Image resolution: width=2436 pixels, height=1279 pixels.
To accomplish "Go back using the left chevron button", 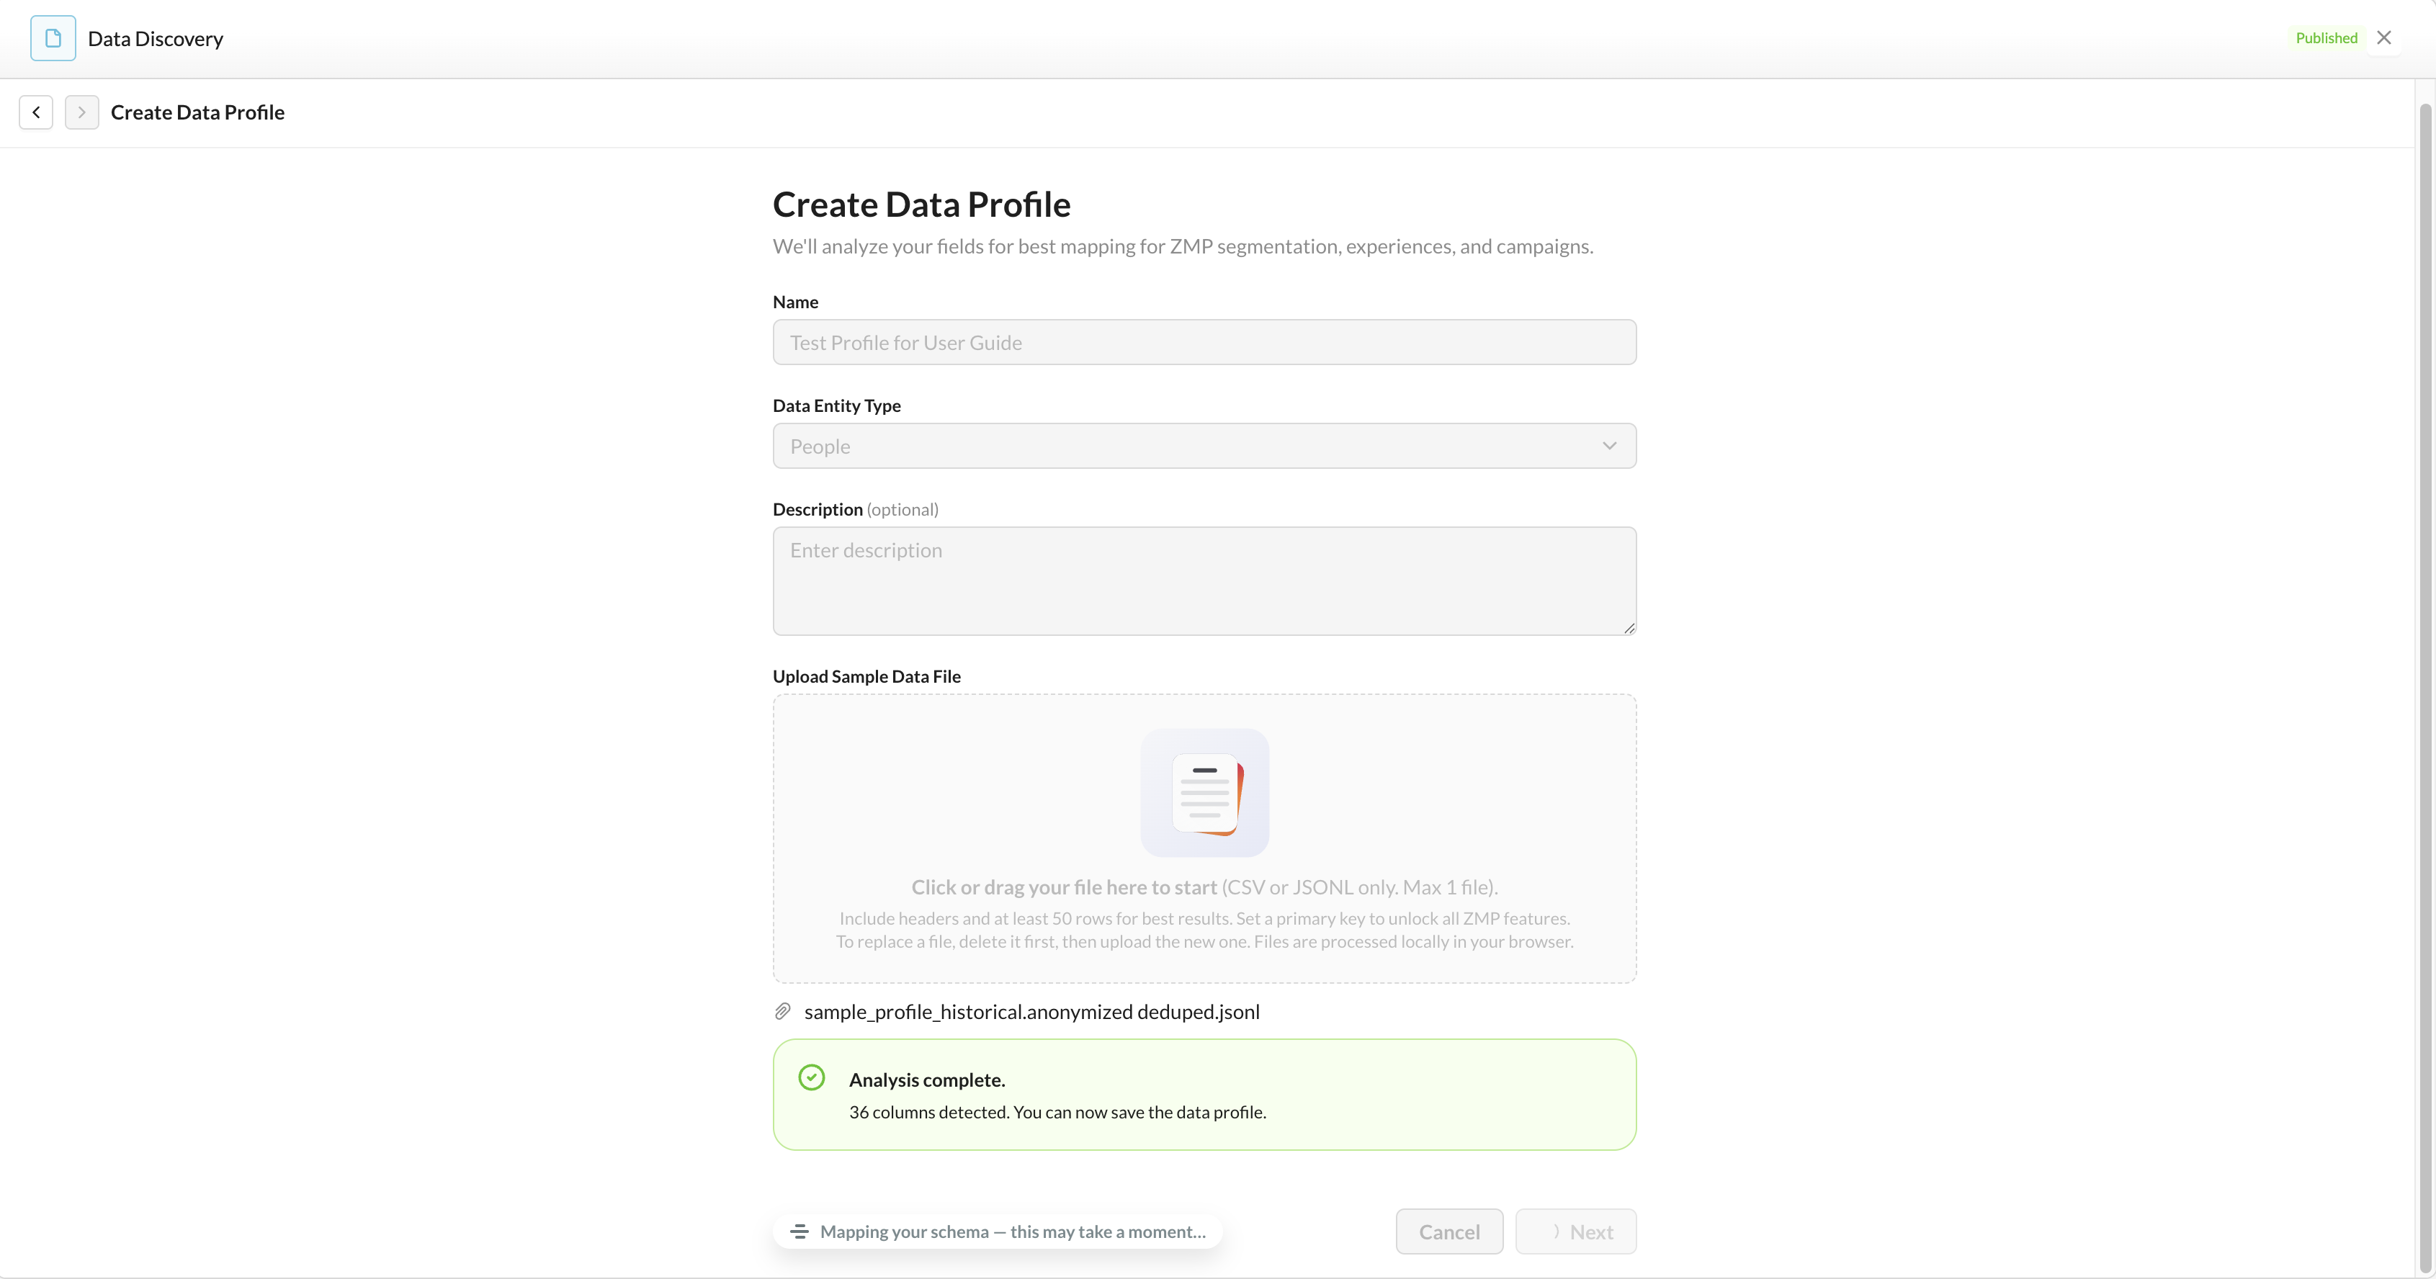I will click(x=36, y=112).
